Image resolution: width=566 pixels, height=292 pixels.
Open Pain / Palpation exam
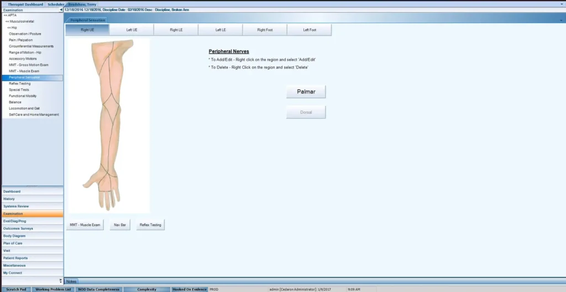(x=20, y=40)
